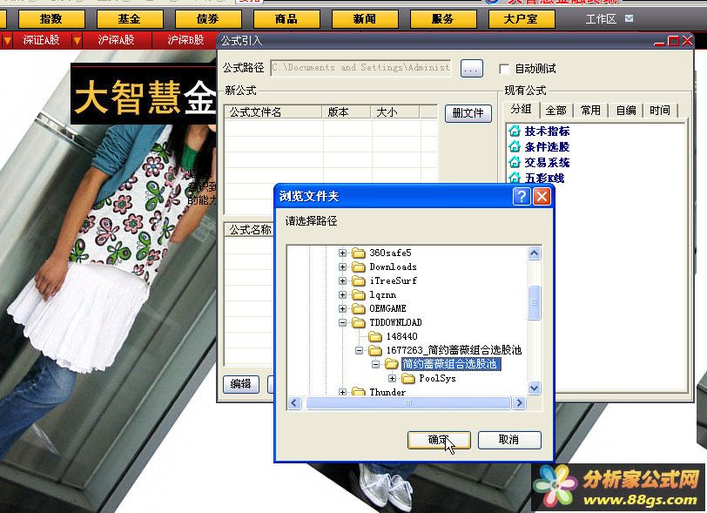This screenshot has height=513, width=707.
Task: Click the lqznn folder icon
Action: (359, 295)
